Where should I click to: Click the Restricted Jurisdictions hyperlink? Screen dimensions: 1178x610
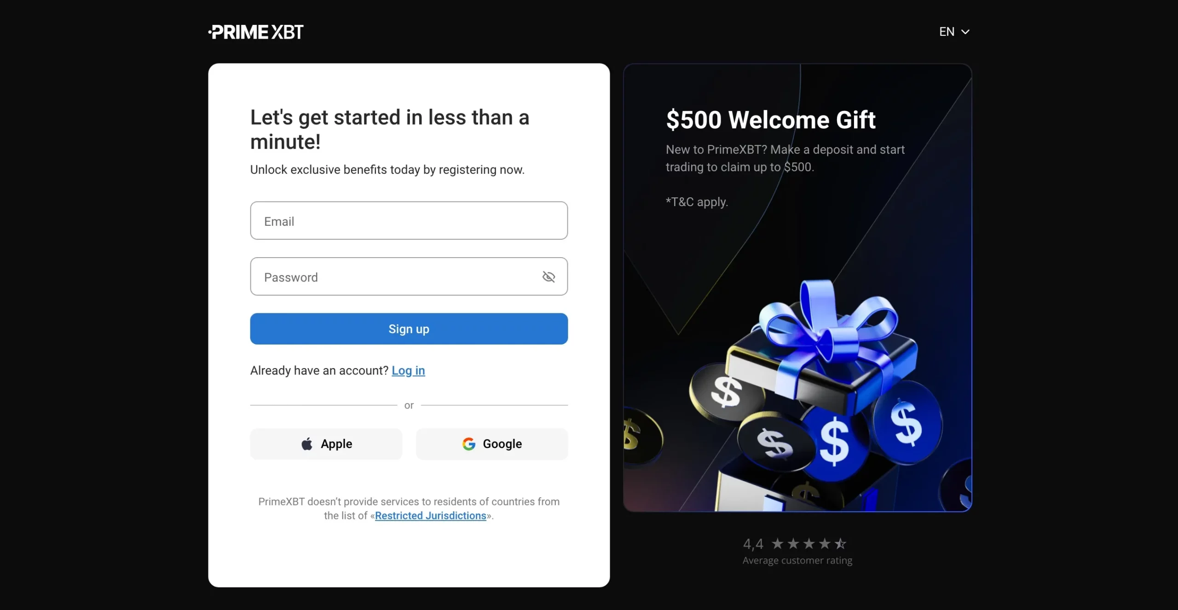(x=430, y=515)
